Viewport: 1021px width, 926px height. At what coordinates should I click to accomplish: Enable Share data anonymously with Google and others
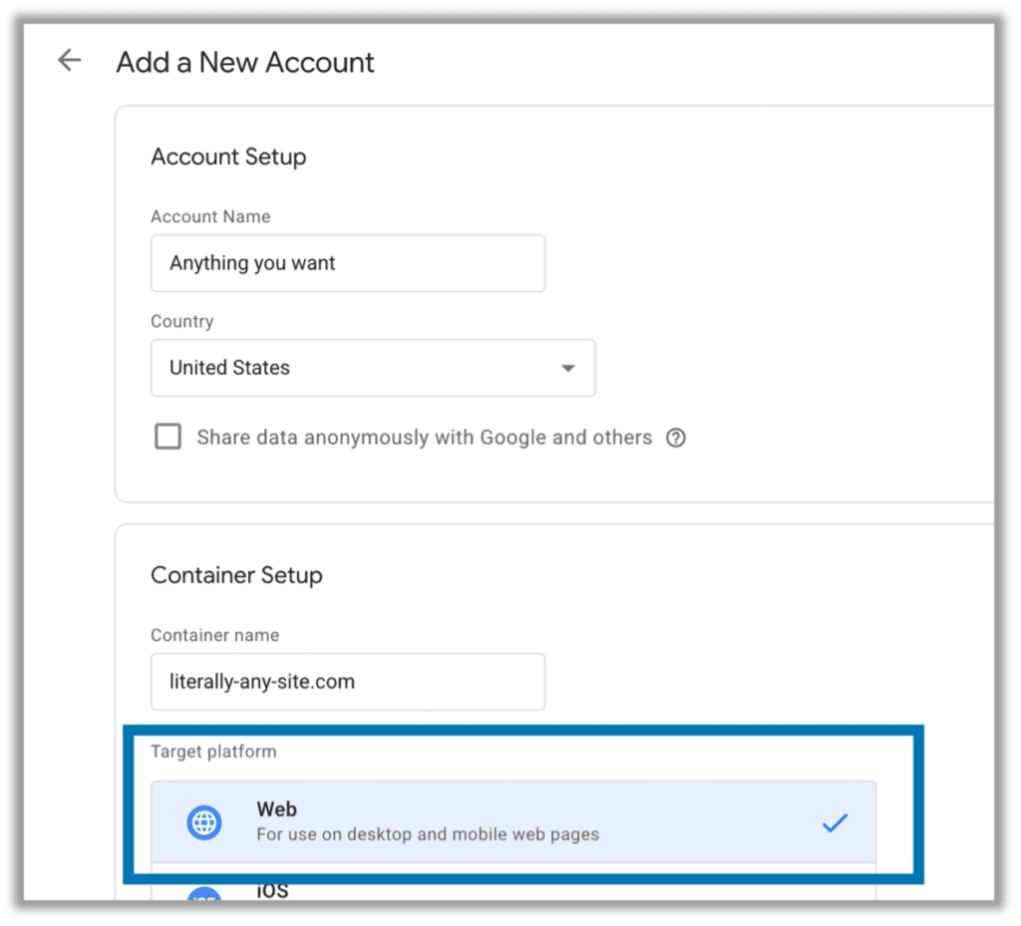[168, 436]
